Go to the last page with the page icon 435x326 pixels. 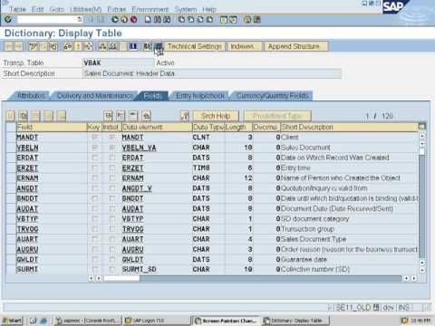(209, 20)
